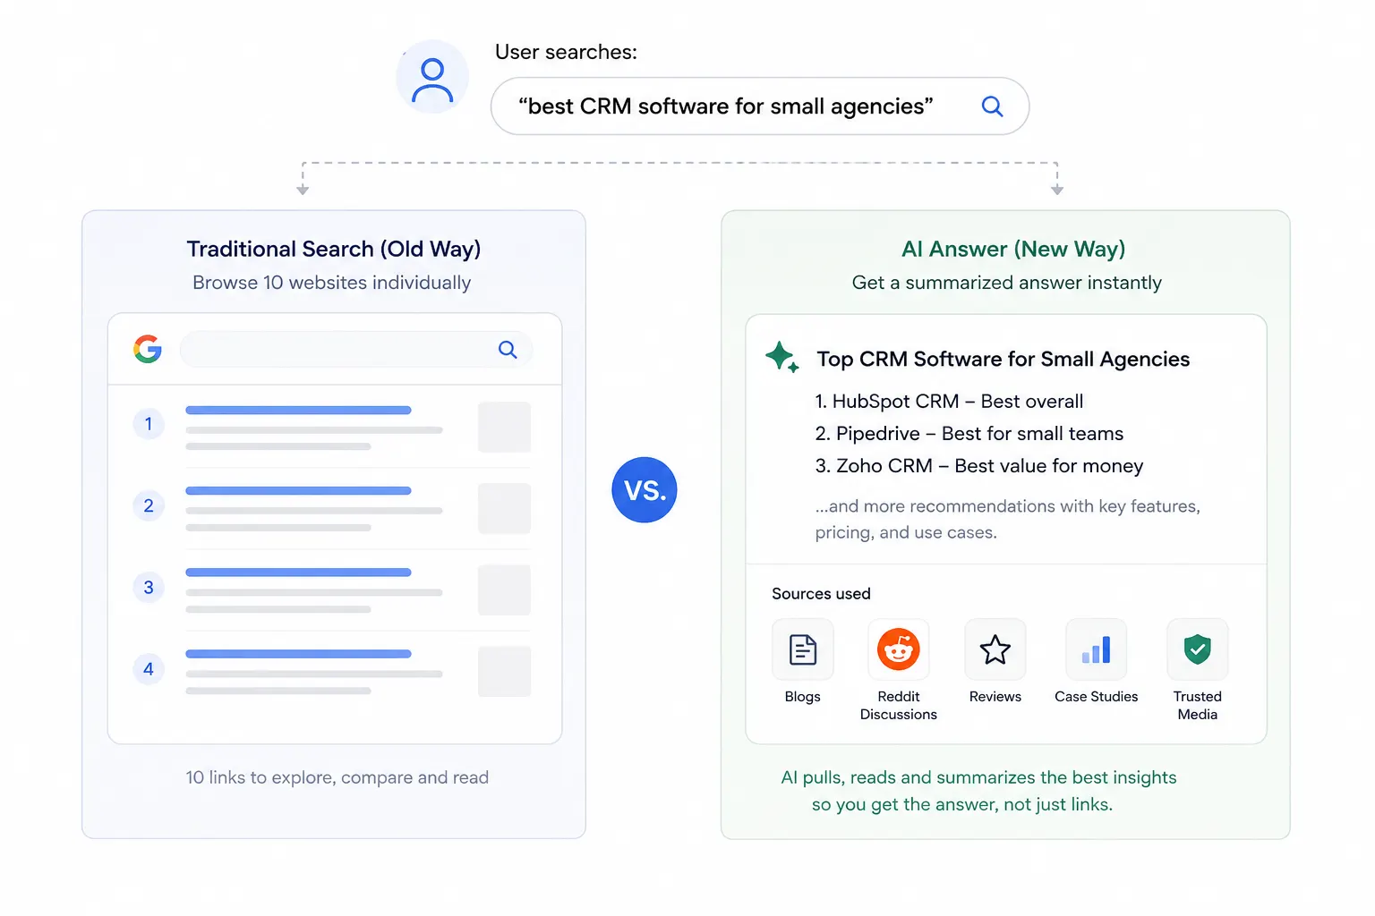Open the Reddit Discussions source icon

coord(899,649)
